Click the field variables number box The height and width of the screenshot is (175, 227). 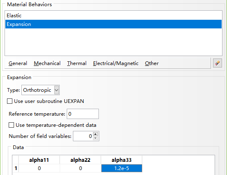click(83, 136)
